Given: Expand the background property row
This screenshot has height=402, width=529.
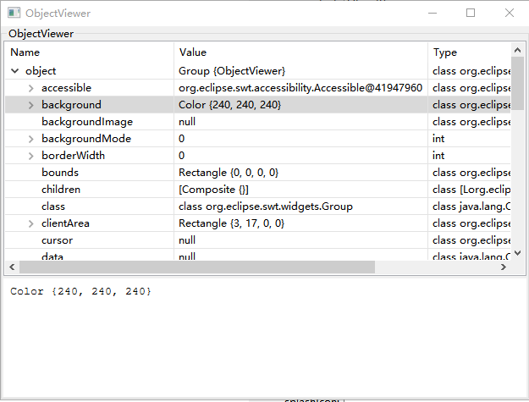Looking at the screenshot, I should pyautogui.click(x=31, y=105).
